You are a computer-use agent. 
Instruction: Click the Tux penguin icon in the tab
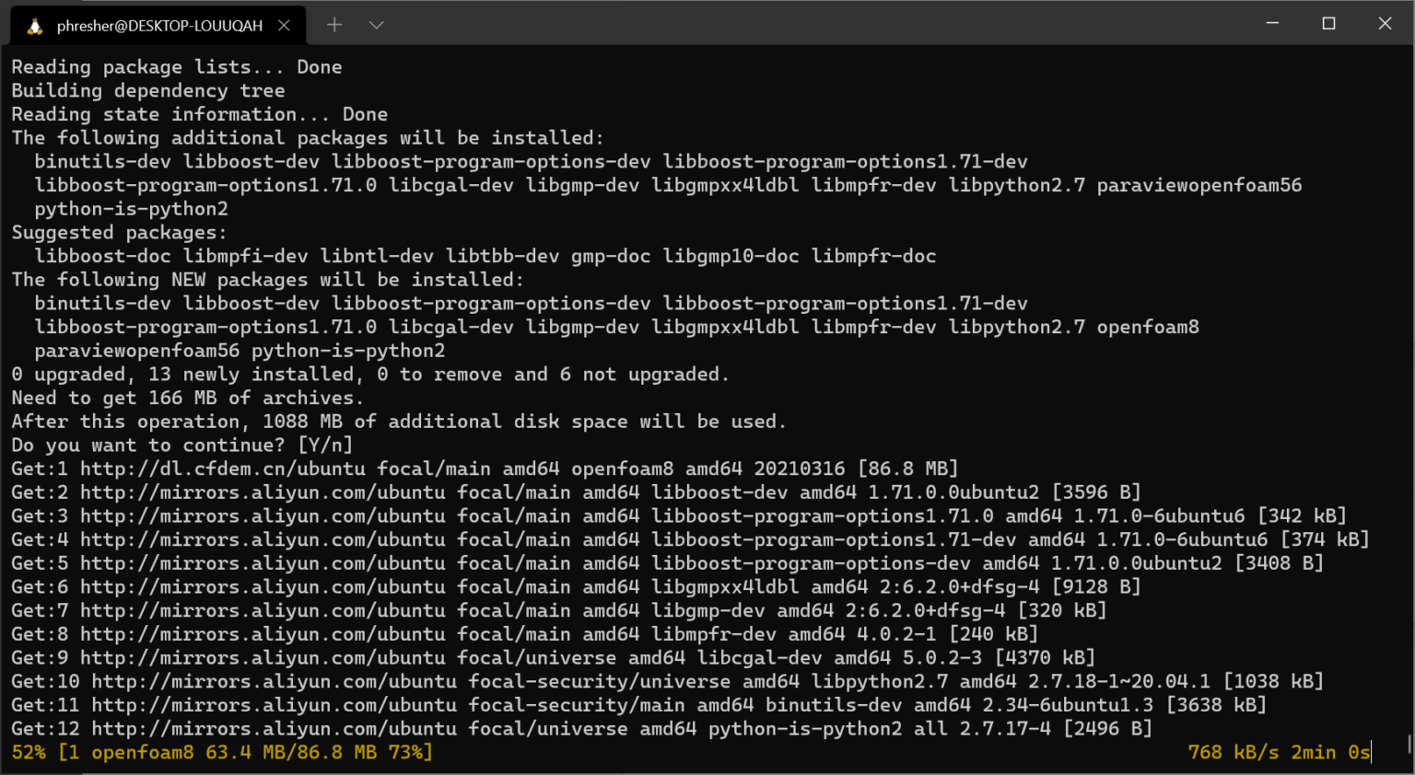(35, 26)
